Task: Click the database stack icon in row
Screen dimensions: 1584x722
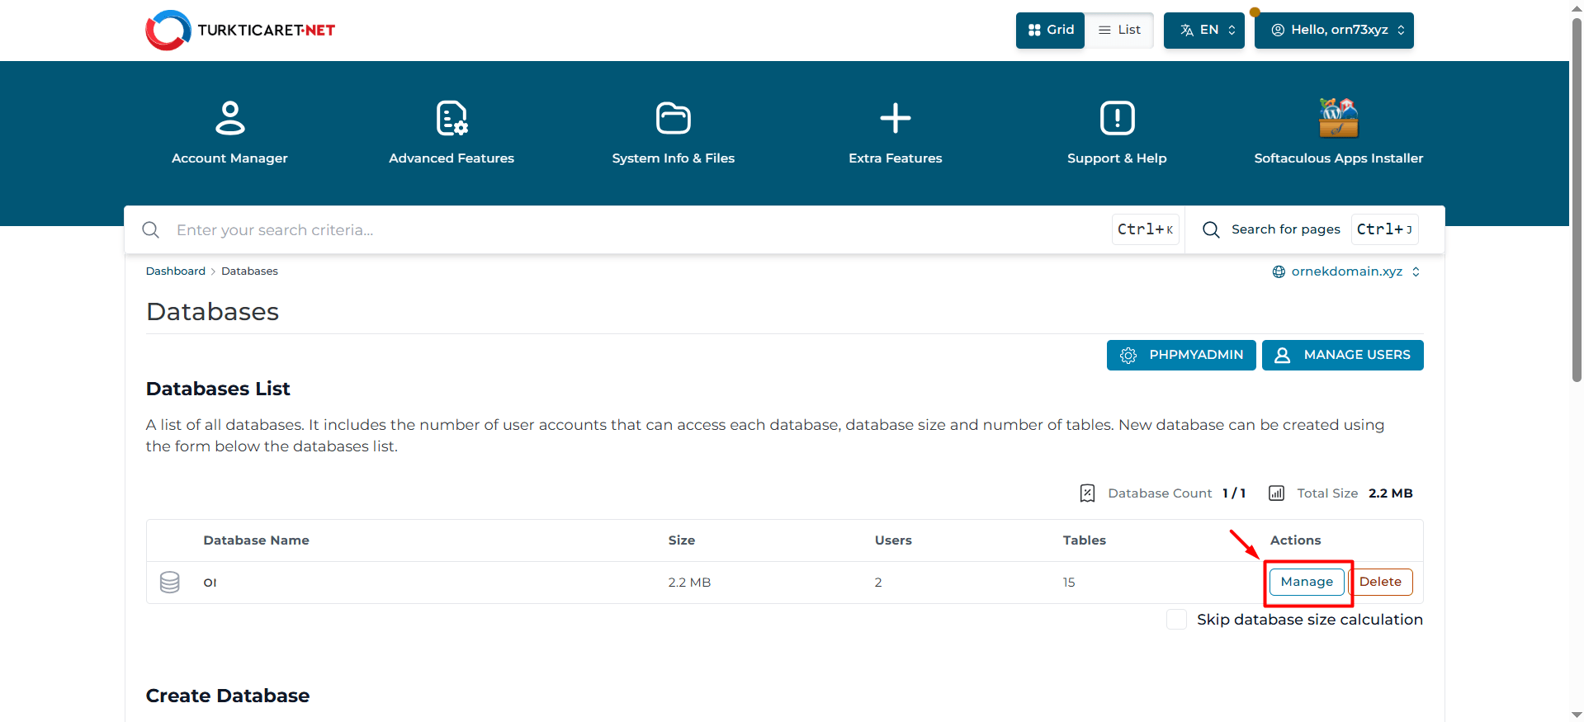Action: click(x=170, y=583)
